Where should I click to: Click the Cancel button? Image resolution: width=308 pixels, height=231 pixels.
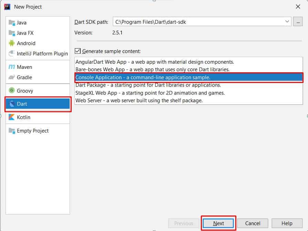(253, 223)
